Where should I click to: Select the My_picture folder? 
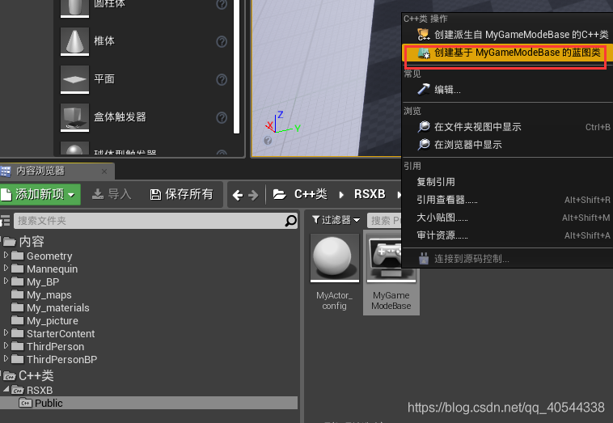pyautogui.click(x=53, y=320)
